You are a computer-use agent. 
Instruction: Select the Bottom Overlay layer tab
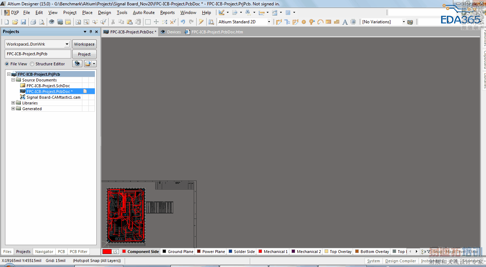tap(372, 252)
